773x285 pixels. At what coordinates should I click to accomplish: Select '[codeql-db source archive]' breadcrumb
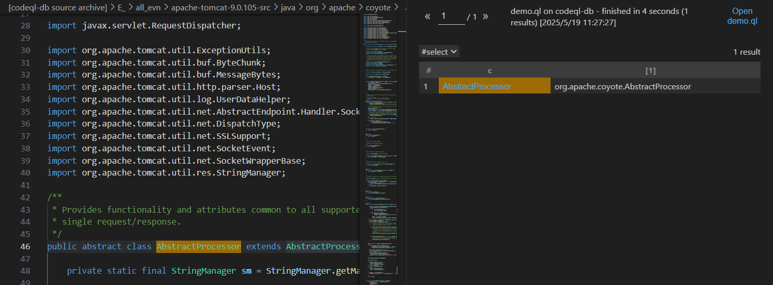(57, 8)
